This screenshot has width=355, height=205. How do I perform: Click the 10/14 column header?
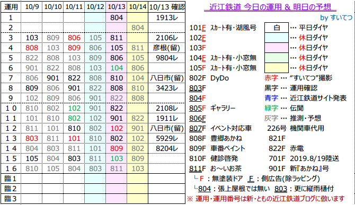[x=138, y=7]
